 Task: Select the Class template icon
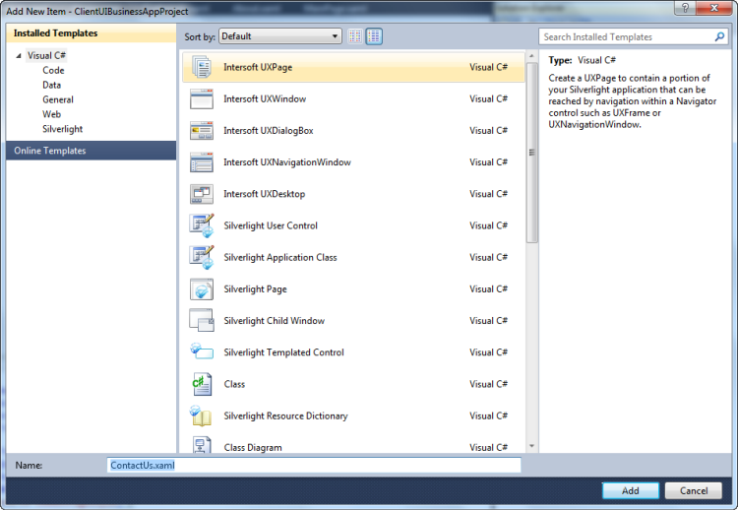202,384
